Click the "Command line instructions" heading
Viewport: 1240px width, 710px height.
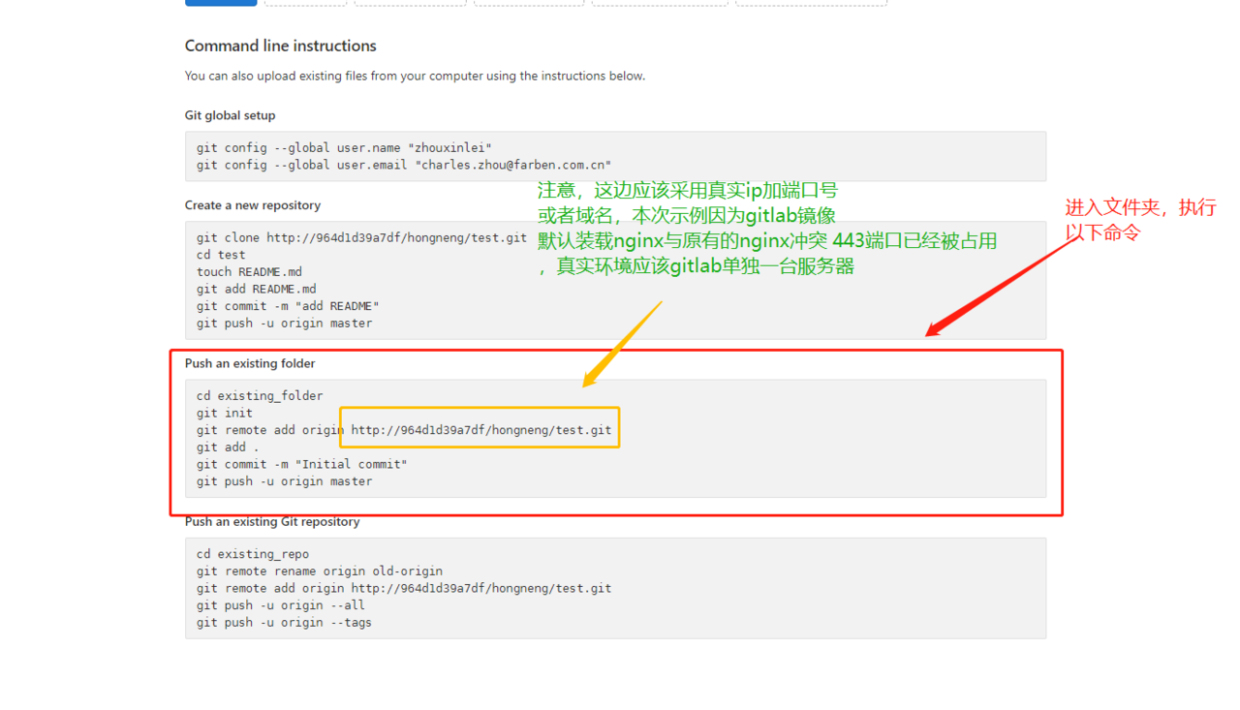click(281, 46)
